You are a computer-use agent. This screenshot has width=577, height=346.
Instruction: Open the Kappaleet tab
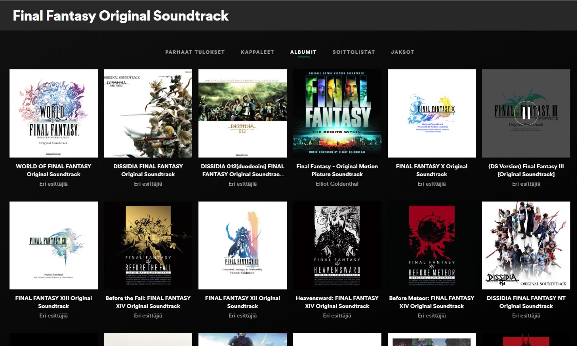point(257,52)
